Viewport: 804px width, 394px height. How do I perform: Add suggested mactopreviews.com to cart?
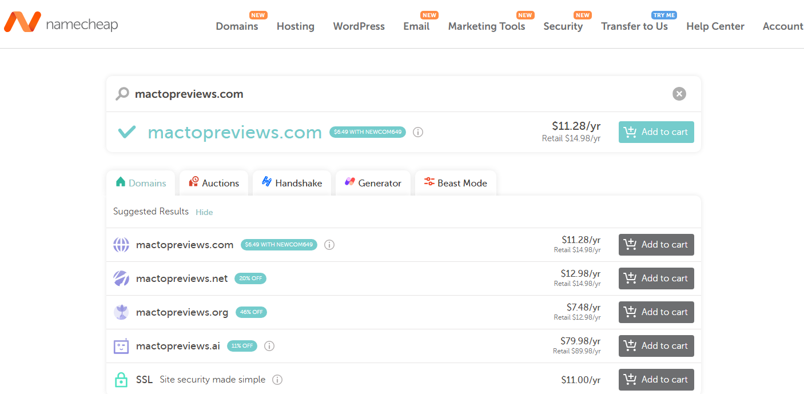point(656,245)
